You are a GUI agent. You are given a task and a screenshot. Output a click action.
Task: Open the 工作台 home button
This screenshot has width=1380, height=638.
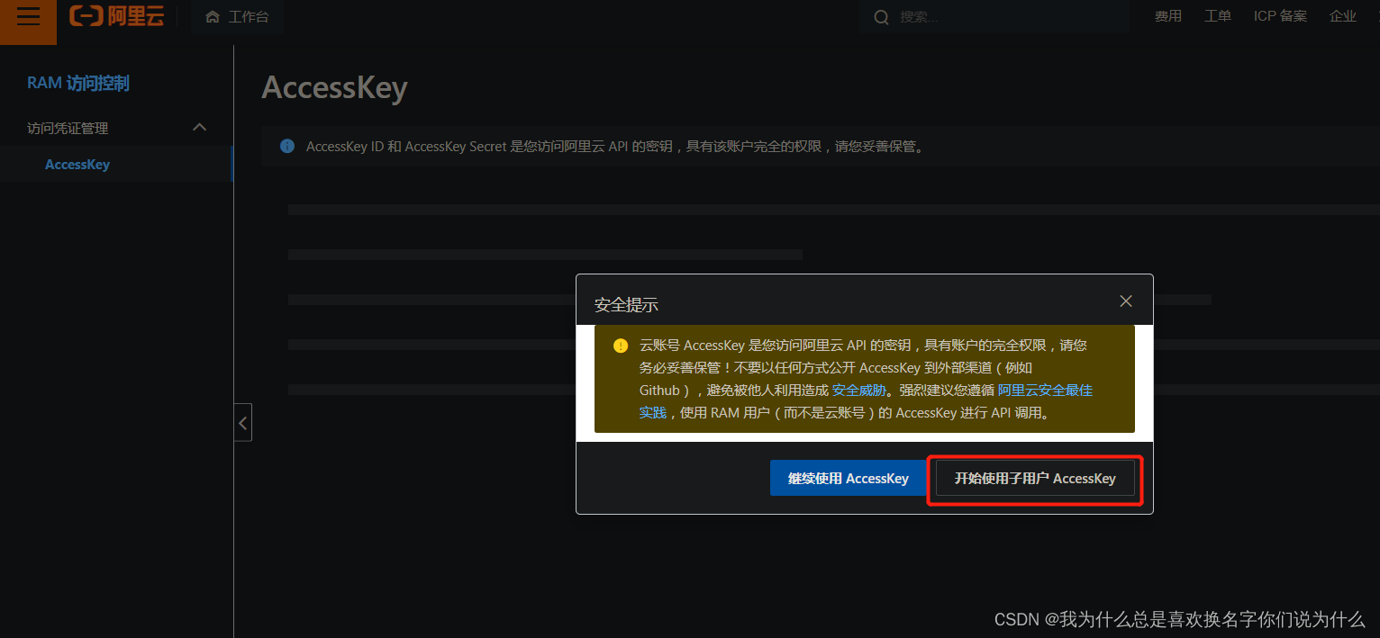pyautogui.click(x=237, y=16)
